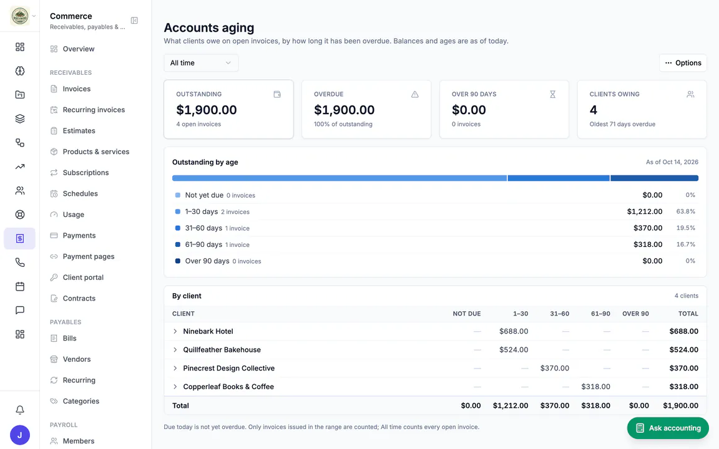Image resolution: width=719 pixels, height=449 pixels.
Task: Expand the Ninebark Hotel row
Action: click(175, 331)
